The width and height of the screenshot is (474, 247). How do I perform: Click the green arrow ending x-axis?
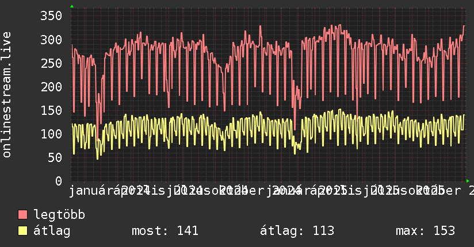tap(468, 181)
